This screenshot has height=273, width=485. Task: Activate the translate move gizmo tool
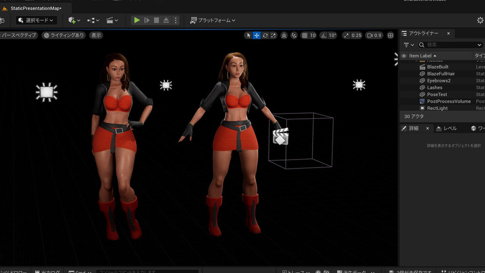coord(257,36)
